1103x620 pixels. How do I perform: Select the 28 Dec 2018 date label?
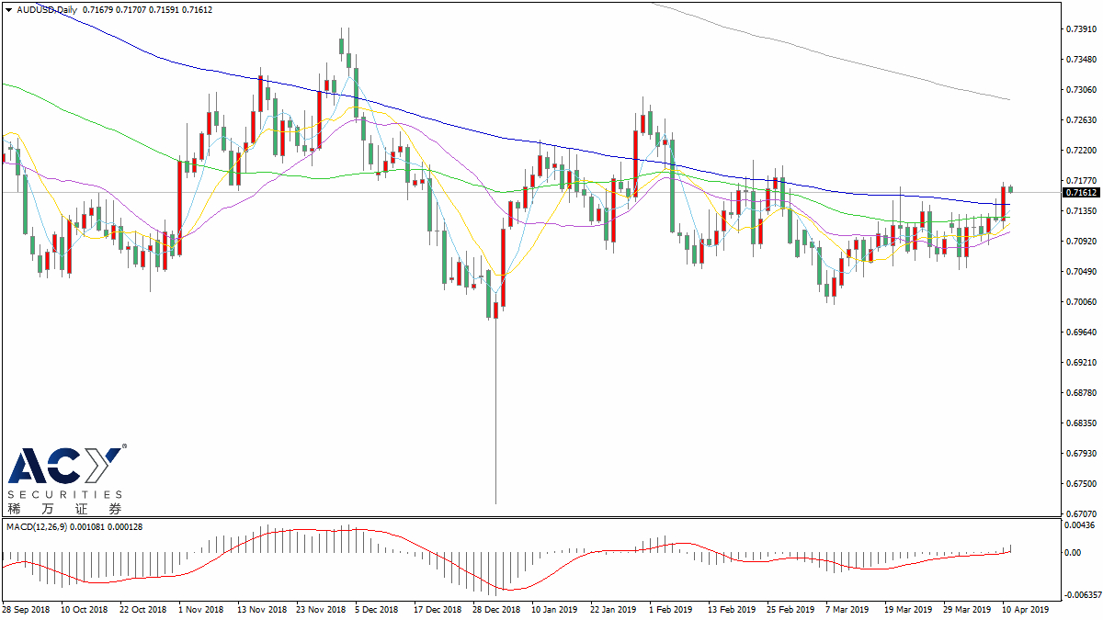[x=496, y=609]
